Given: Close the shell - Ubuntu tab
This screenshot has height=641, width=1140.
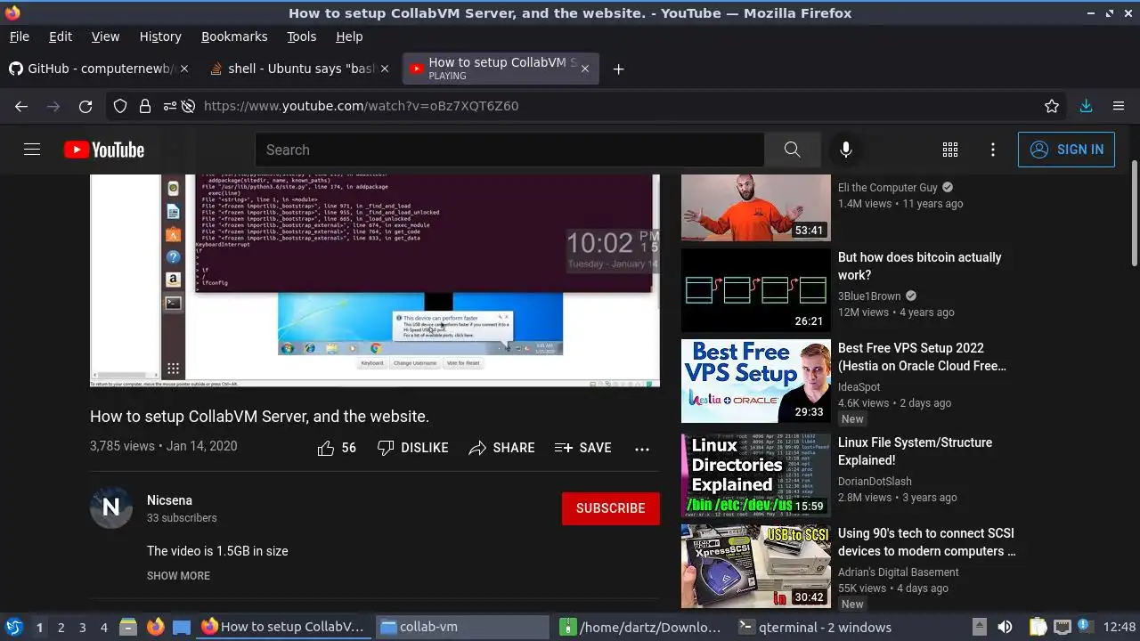Looking at the screenshot, I should pyautogui.click(x=385, y=69).
